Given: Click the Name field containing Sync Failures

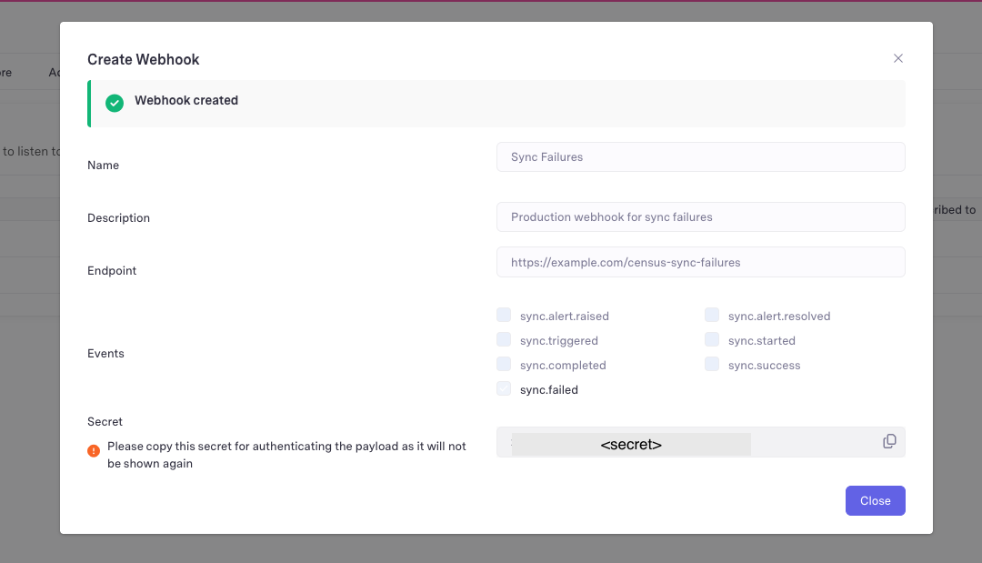Looking at the screenshot, I should pos(700,156).
